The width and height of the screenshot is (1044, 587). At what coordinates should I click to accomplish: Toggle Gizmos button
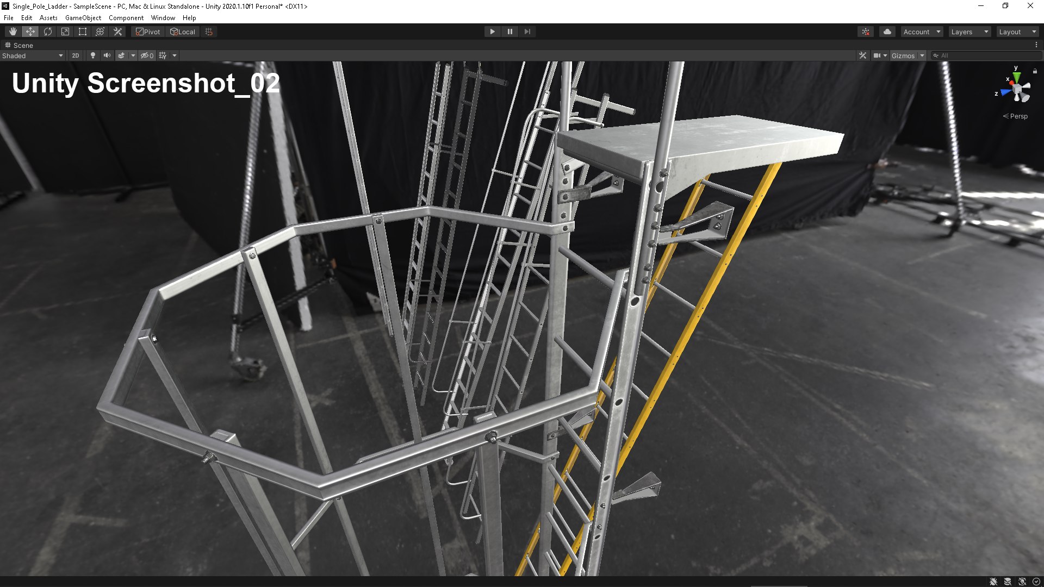coord(903,55)
